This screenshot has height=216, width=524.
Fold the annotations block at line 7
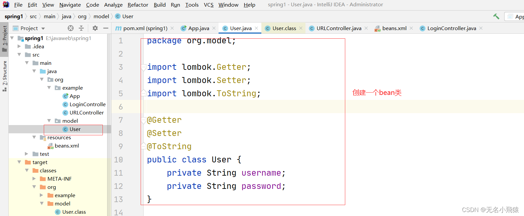pos(144,120)
